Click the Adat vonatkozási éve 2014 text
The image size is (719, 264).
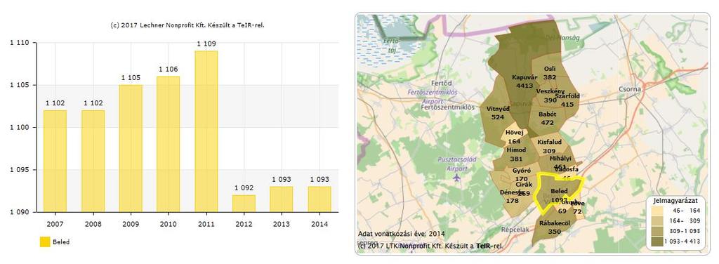401,234
